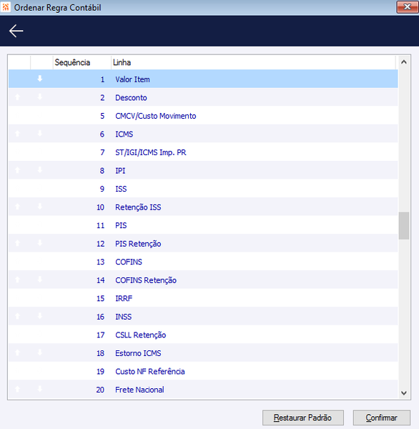Viewport: 419px width, 429px height.
Task: Select the ISS row
Action: [x=203, y=189]
